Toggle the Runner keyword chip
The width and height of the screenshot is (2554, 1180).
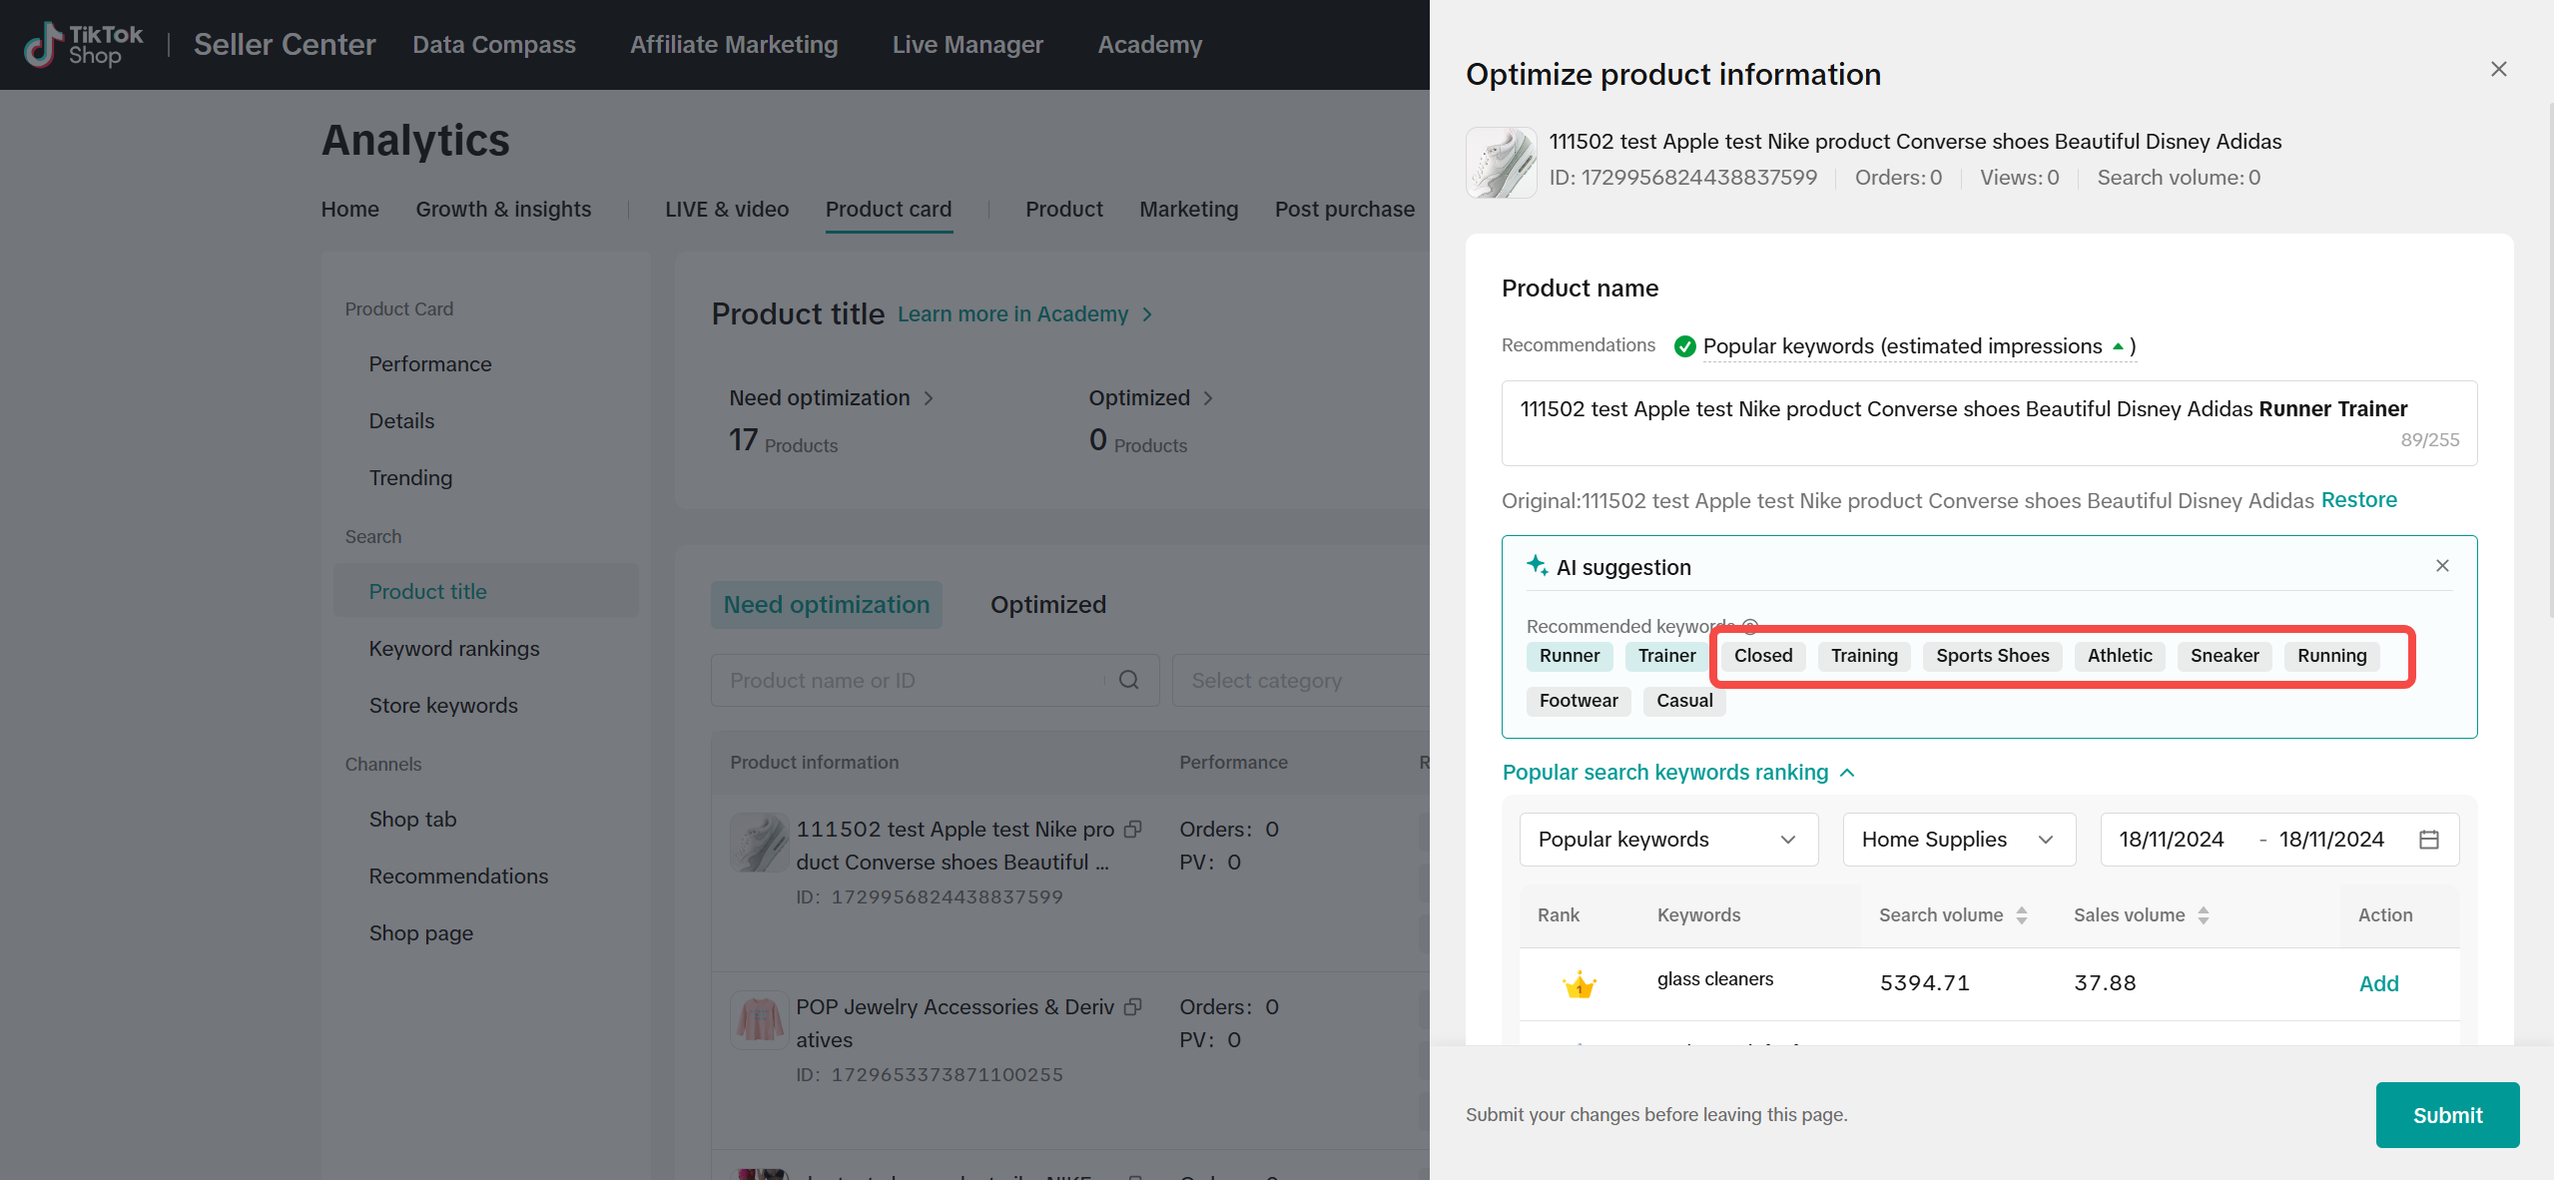tap(1569, 656)
